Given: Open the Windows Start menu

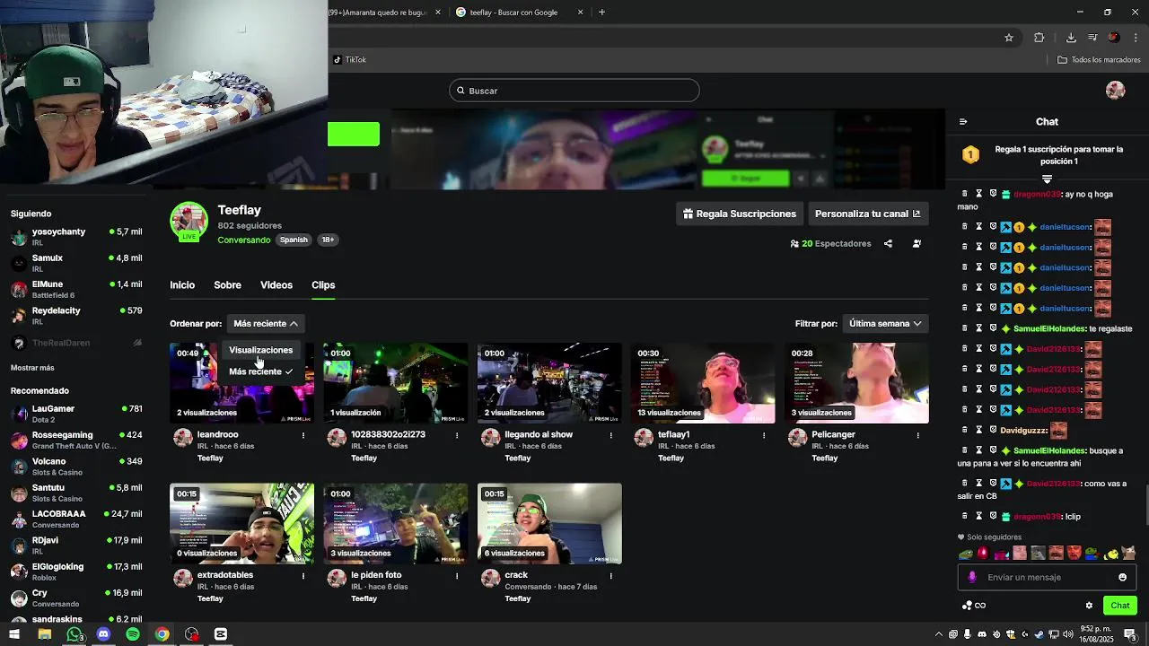Looking at the screenshot, I should (14, 634).
